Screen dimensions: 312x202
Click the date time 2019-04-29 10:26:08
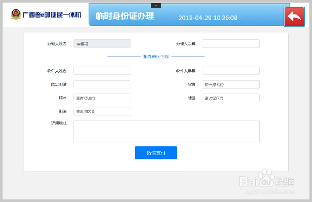(x=208, y=18)
